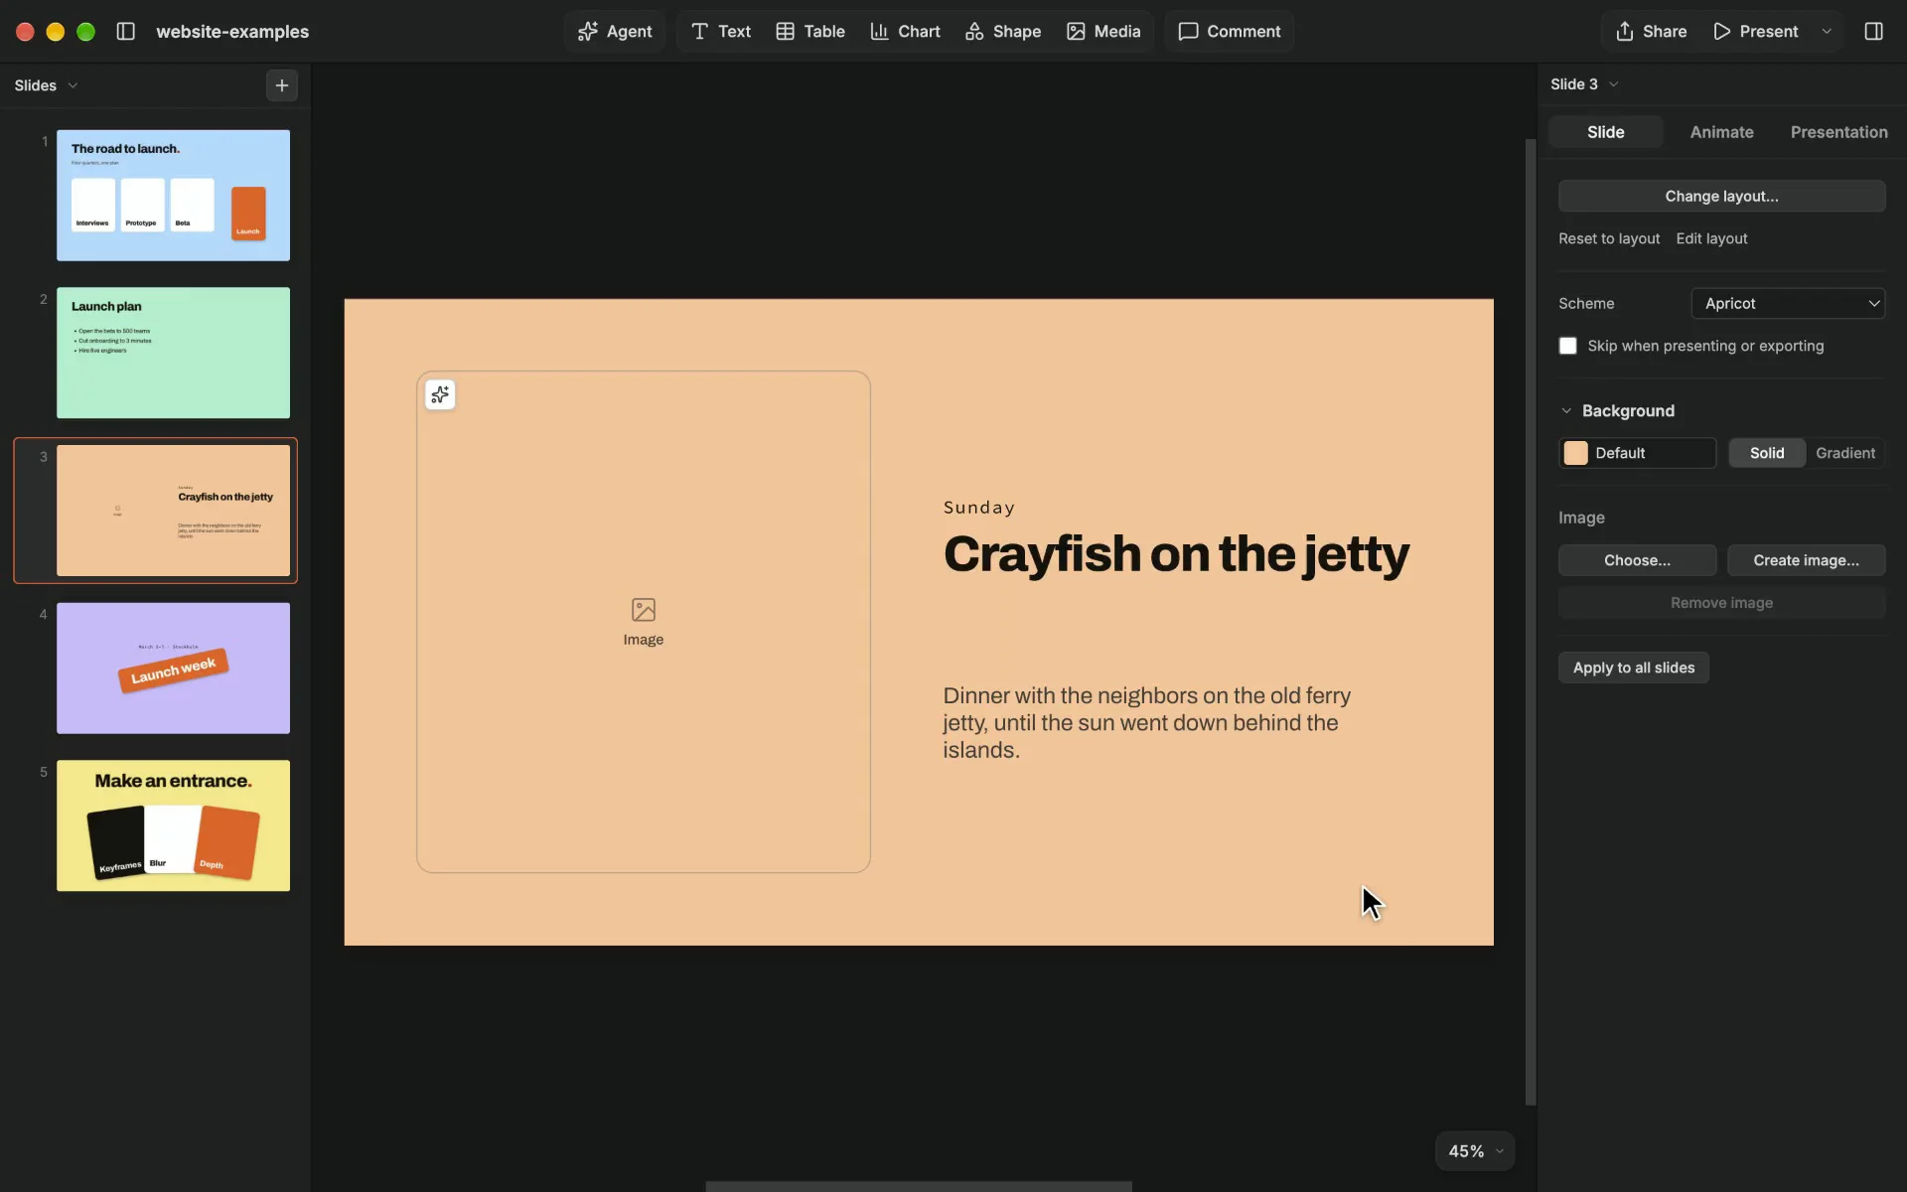
Task: Add a Comment
Action: click(1229, 31)
